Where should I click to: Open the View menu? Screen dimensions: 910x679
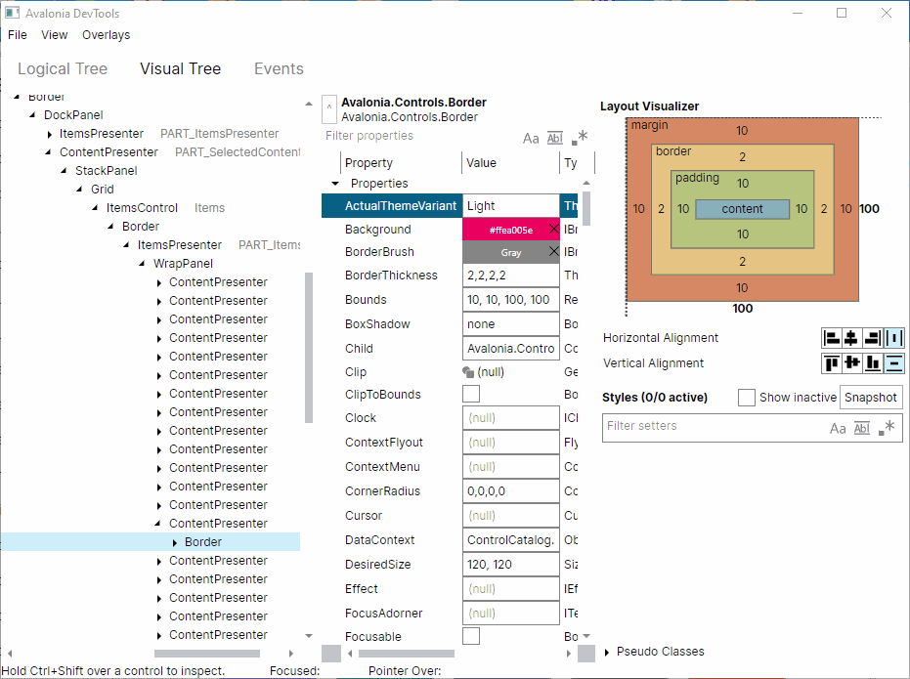55,35
